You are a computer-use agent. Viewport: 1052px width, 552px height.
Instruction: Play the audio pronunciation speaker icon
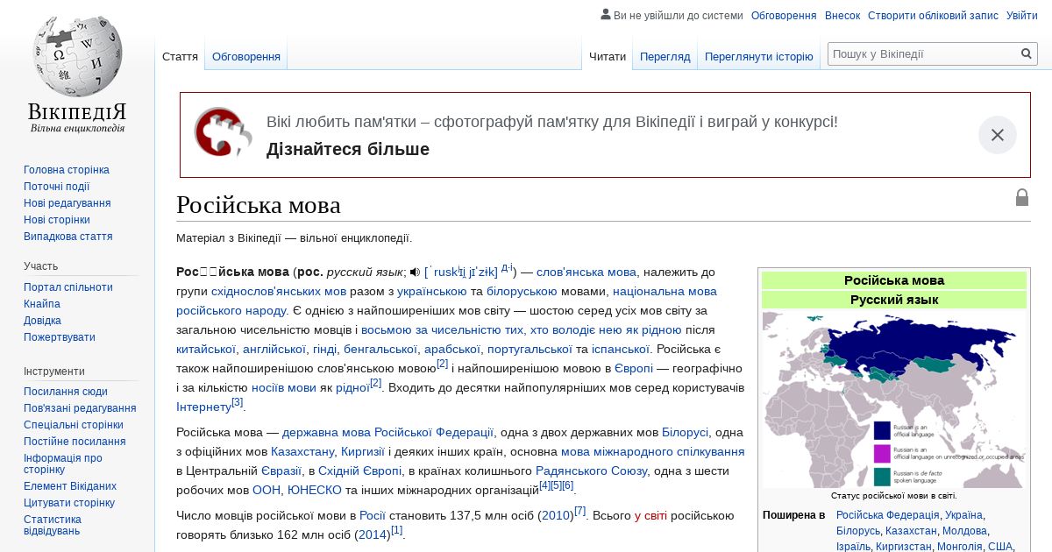(x=416, y=272)
